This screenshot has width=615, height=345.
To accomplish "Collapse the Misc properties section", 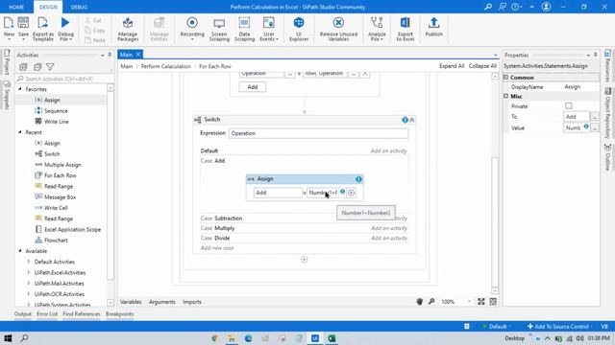I will pos(506,96).
